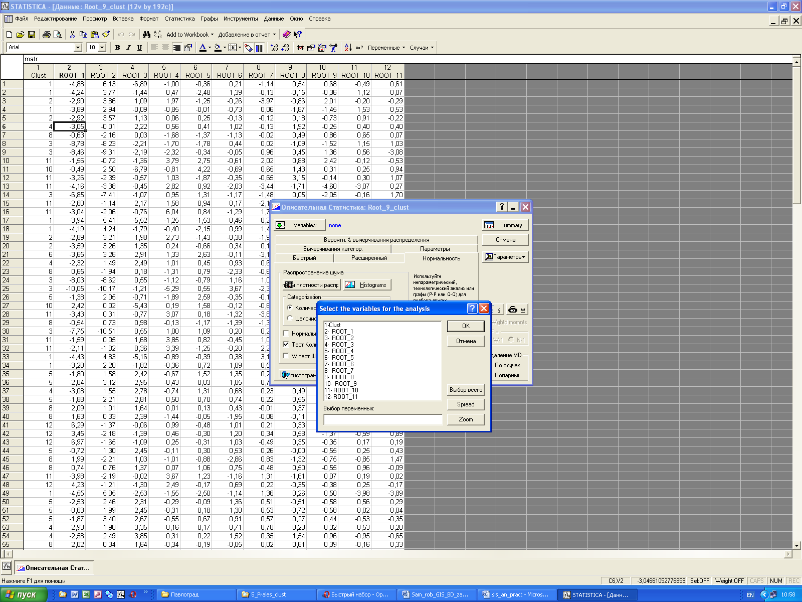
Task: Toggle spreadsheet gridlines icon
Action: pyautogui.click(x=260, y=48)
